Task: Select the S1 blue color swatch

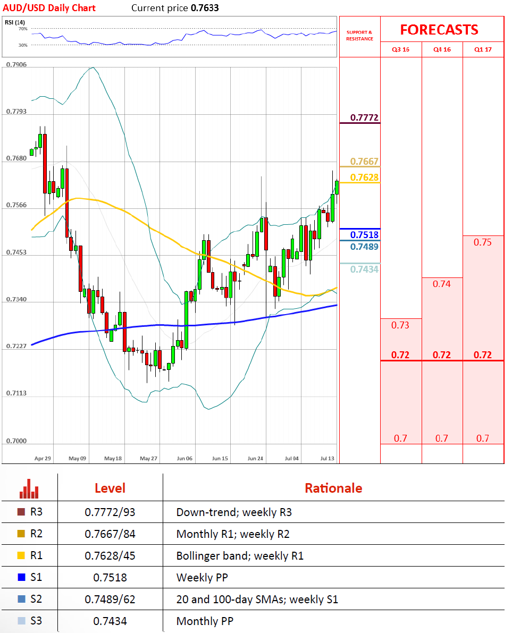Action: coord(21,577)
